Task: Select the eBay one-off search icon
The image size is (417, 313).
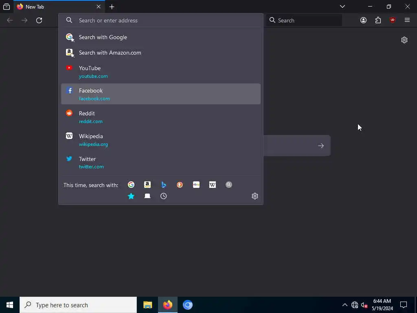Action: tap(196, 185)
